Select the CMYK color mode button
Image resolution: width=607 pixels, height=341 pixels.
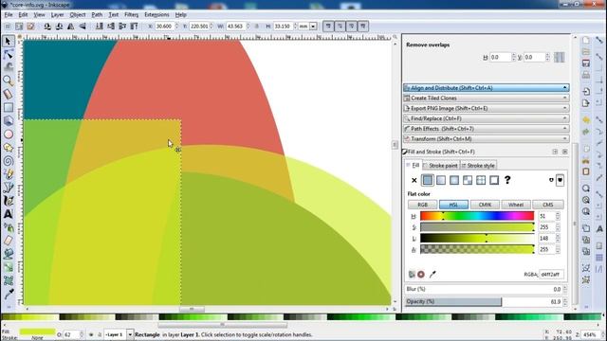pyautogui.click(x=485, y=205)
